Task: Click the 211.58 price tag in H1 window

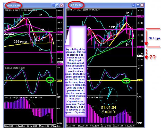Action: pos(60,52)
